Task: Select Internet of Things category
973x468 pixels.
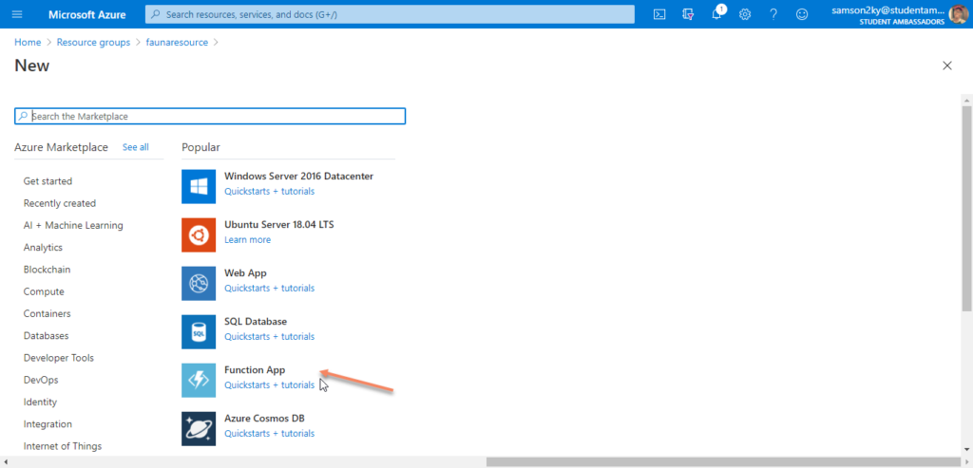Action: point(63,446)
